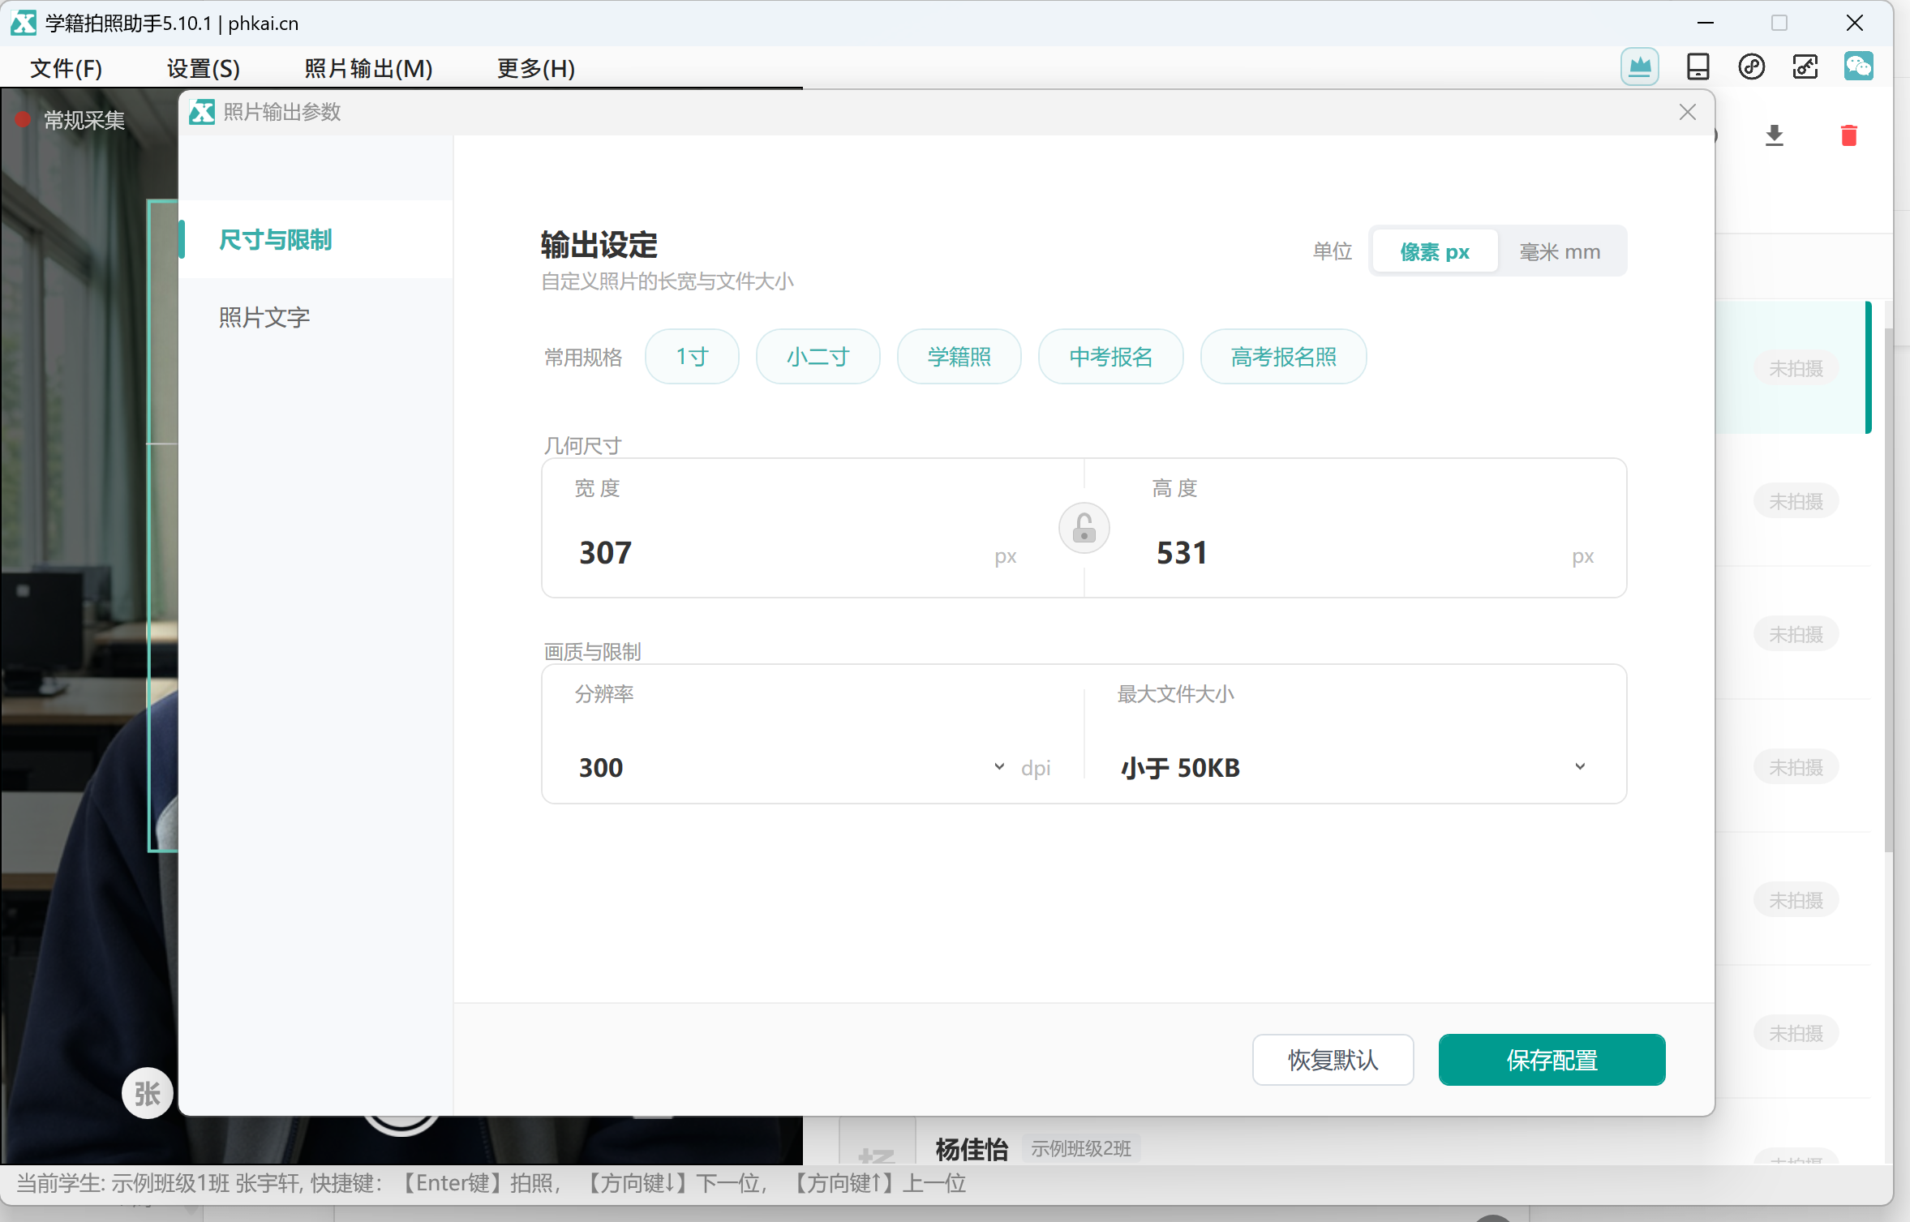Click the 恢复默认 button
Image resolution: width=1910 pixels, height=1222 pixels.
pos(1333,1060)
